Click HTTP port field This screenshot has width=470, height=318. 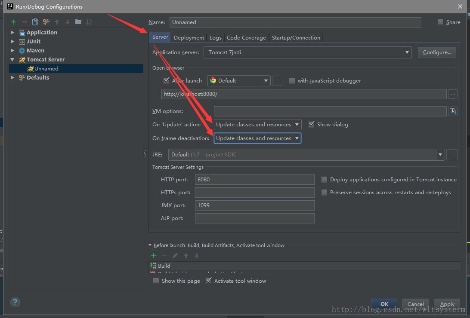click(x=254, y=180)
